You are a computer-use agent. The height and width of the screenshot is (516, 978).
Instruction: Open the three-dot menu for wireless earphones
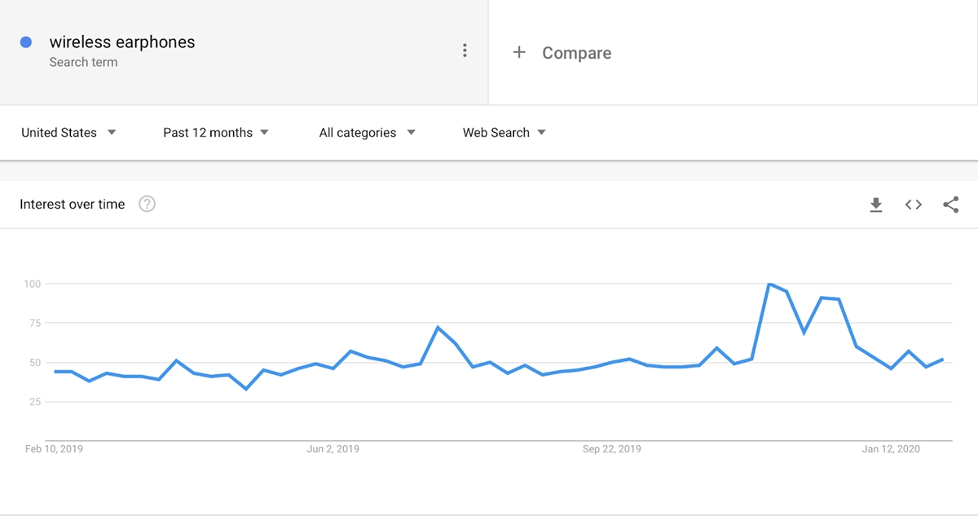(x=465, y=51)
